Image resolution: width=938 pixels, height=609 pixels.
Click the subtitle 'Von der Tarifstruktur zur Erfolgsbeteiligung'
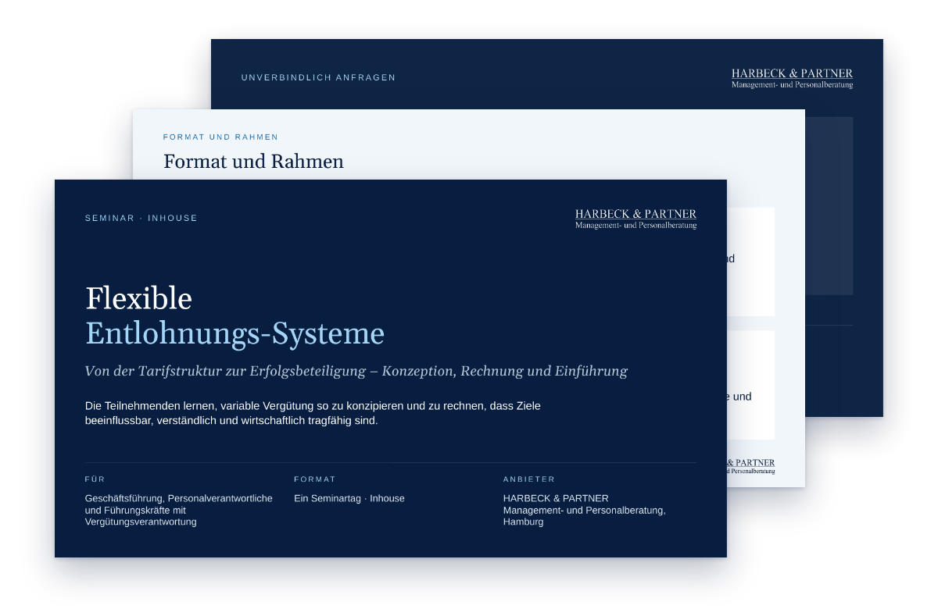pyautogui.click(x=356, y=371)
